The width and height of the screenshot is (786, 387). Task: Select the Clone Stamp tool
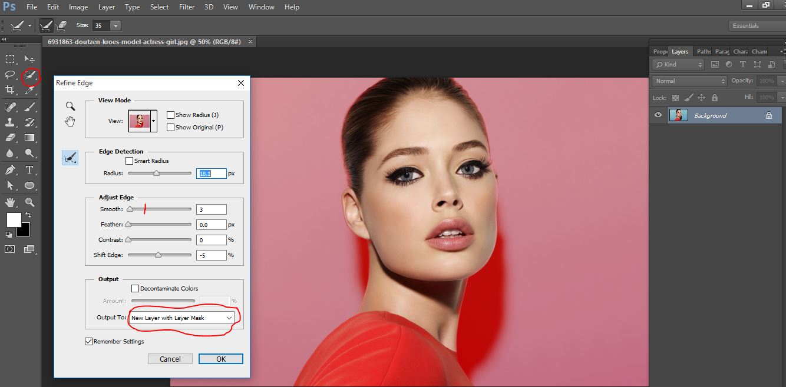9,122
